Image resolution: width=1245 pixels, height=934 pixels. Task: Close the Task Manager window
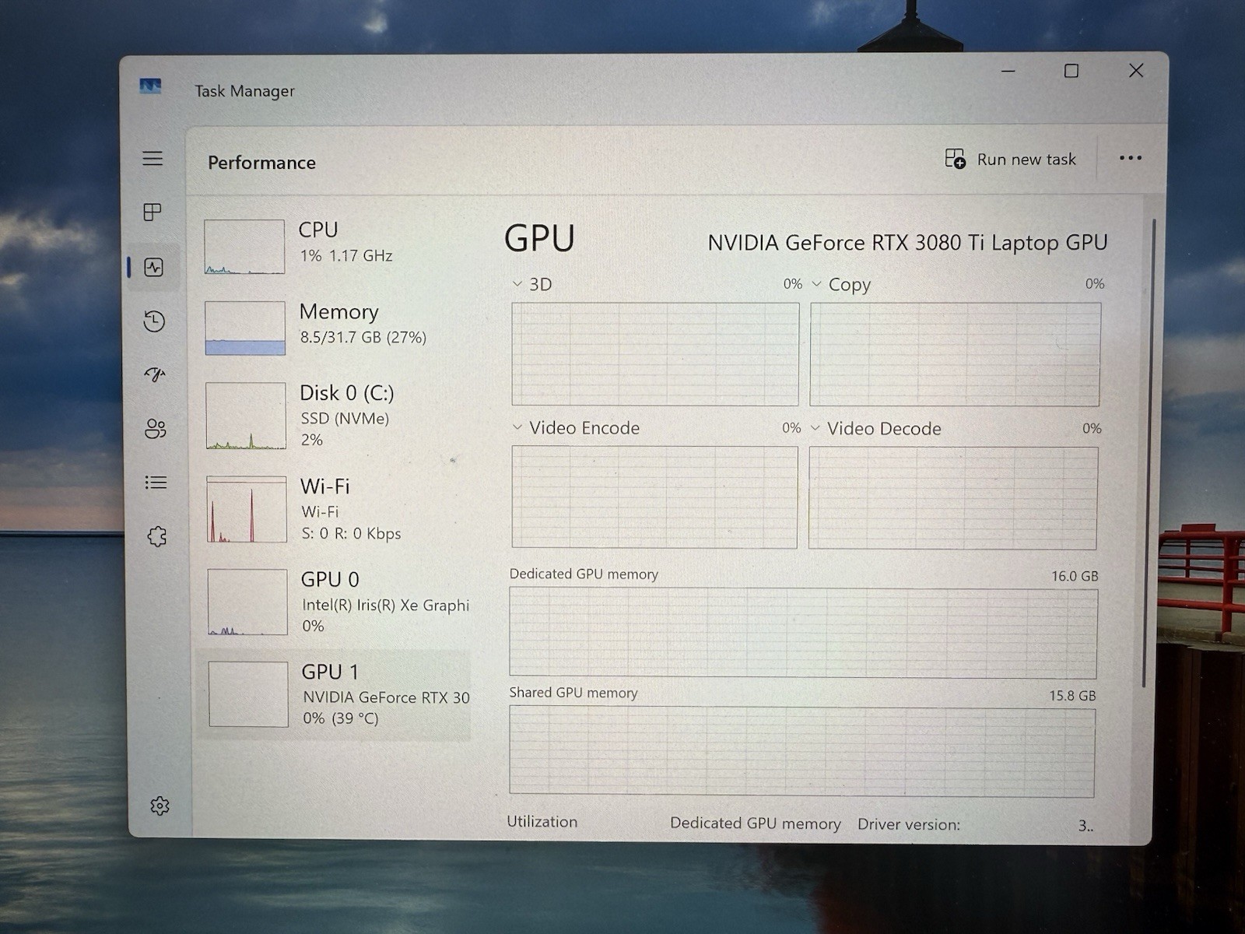(1136, 71)
